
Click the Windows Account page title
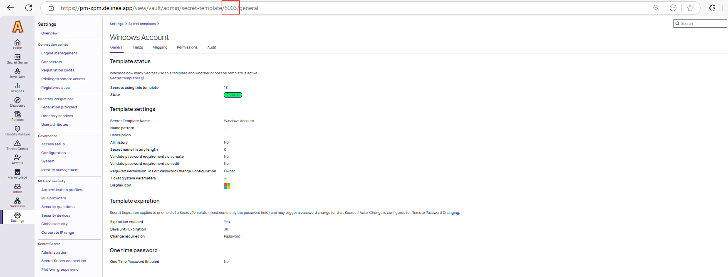point(139,37)
